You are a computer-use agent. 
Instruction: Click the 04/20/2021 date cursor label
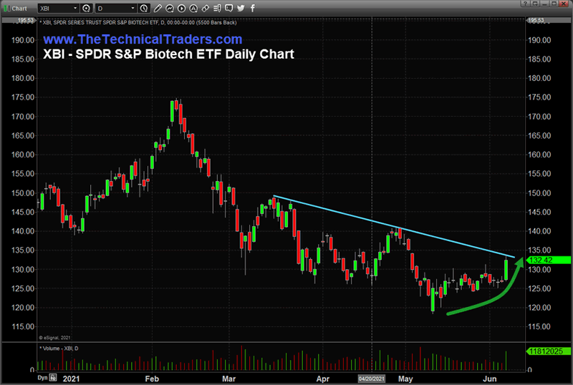(372, 379)
